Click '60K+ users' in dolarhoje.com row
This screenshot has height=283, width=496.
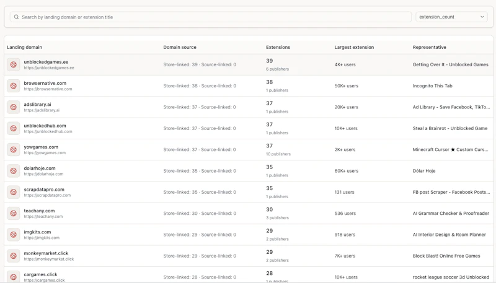347,171
